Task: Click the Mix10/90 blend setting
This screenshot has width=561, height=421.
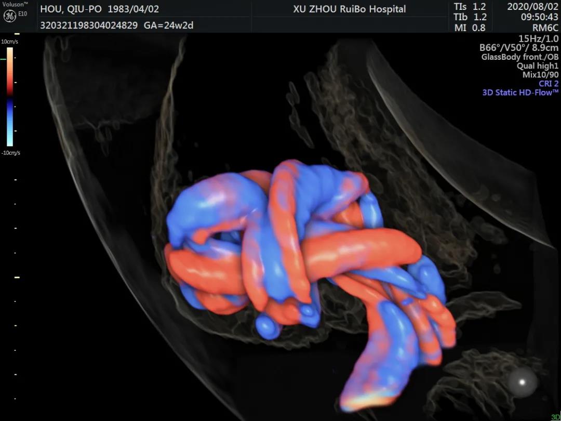Action: point(540,74)
